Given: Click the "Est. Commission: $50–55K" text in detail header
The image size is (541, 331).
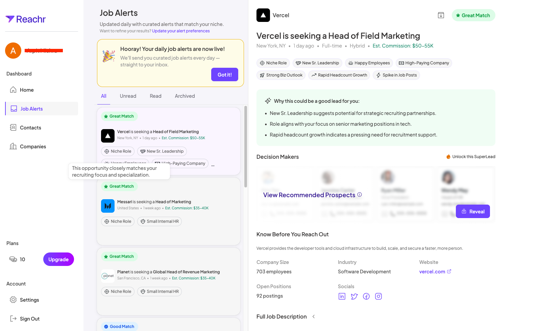Looking at the screenshot, I should click(x=403, y=46).
